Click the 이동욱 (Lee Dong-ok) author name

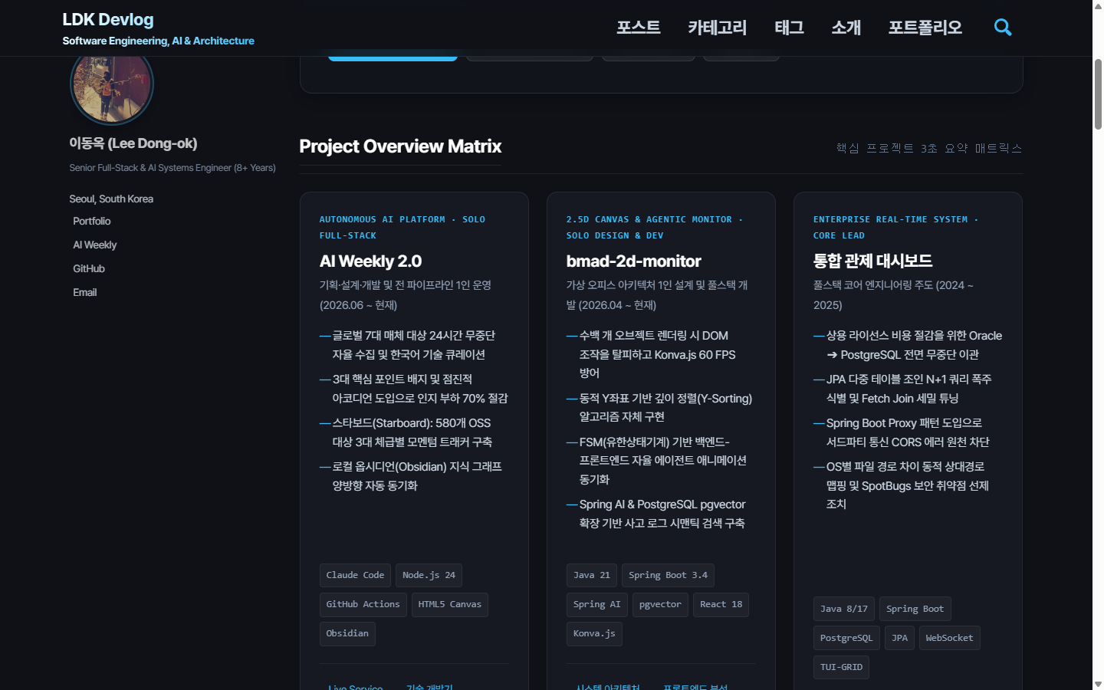pyautogui.click(x=133, y=143)
